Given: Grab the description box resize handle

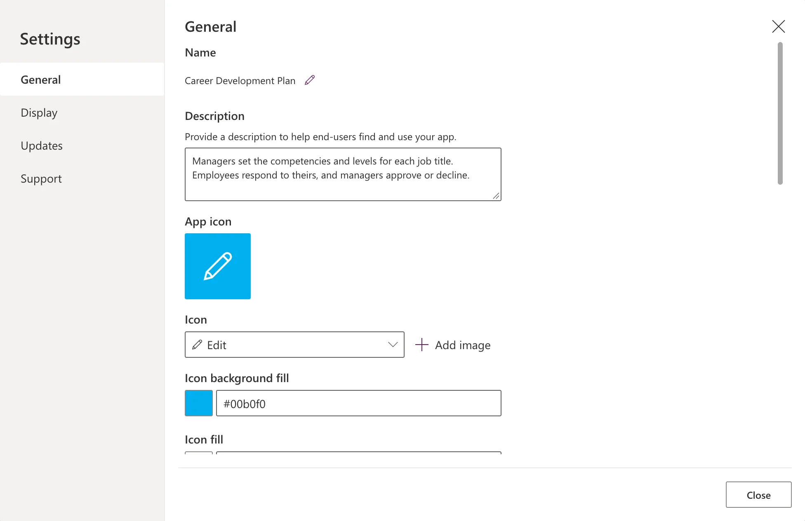Looking at the screenshot, I should pos(496,196).
